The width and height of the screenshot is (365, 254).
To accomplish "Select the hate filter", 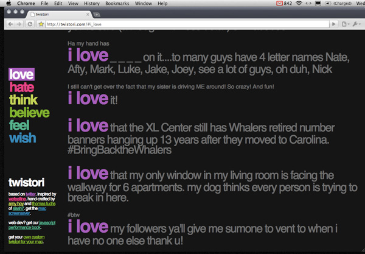I will click(x=22, y=87).
